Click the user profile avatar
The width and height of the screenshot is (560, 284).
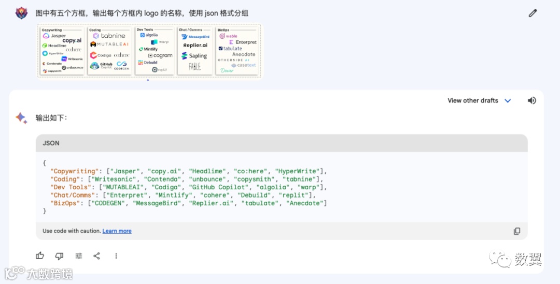[21, 13]
